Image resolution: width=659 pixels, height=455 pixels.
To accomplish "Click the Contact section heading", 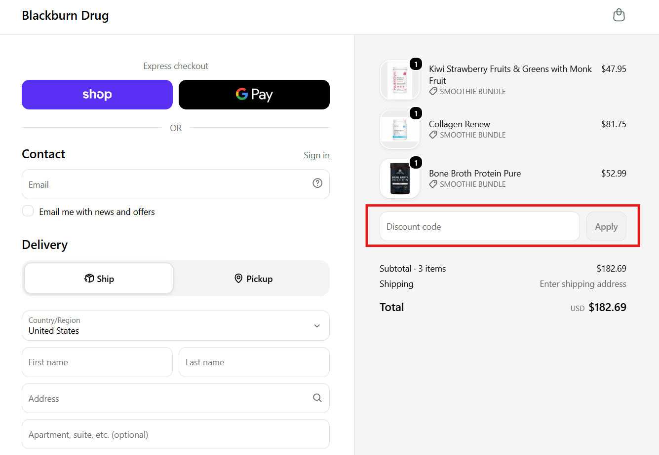I will pyautogui.click(x=43, y=154).
